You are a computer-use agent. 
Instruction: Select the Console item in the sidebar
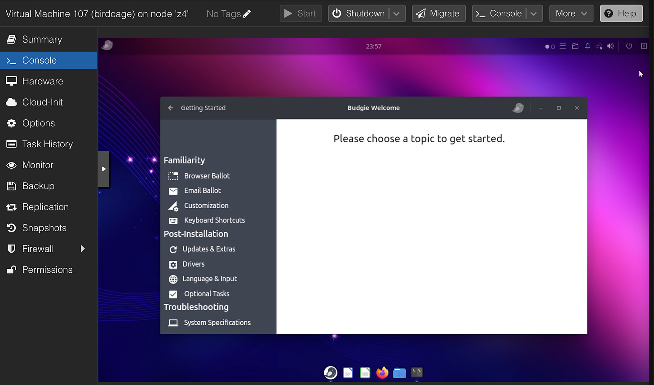pos(49,61)
